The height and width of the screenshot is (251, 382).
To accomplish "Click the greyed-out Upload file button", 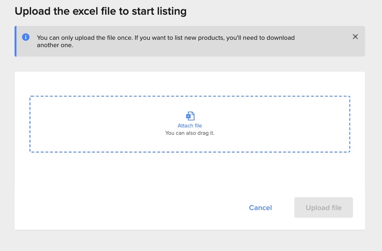I will point(323,207).
